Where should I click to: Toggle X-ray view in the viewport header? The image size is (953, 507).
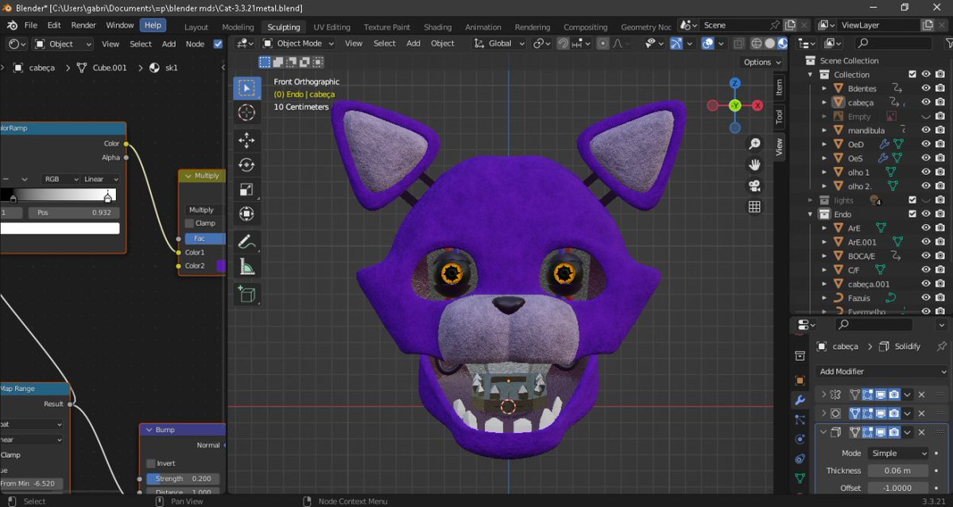click(x=738, y=44)
